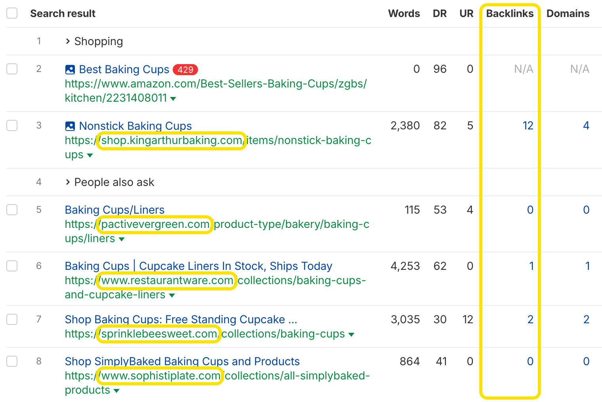Click the 12 backlinks value for Nonstick Baking Cups
602x402 pixels.
coord(528,125)
